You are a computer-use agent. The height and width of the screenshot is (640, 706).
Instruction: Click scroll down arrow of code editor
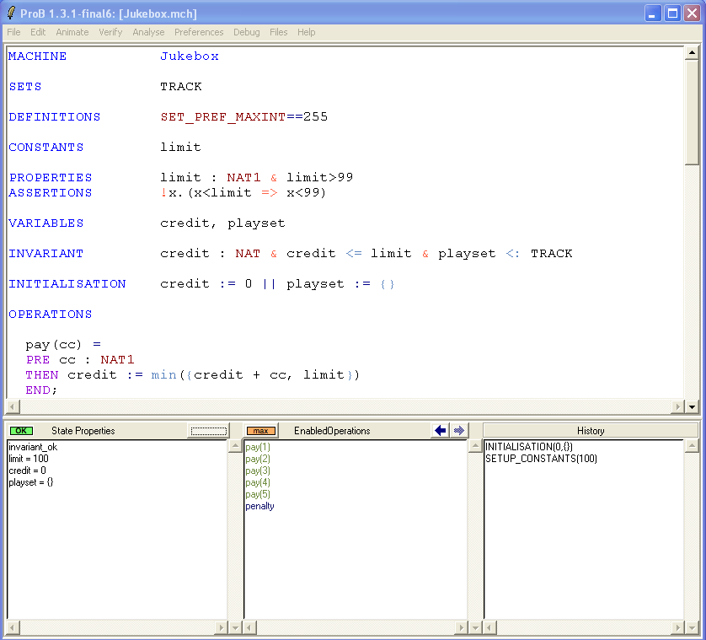[x=692, y=407]
